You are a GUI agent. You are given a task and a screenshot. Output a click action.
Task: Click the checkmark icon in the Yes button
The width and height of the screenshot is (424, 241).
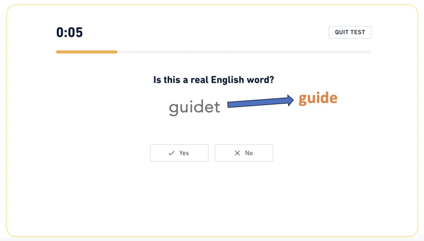click(x=171, y=153)
